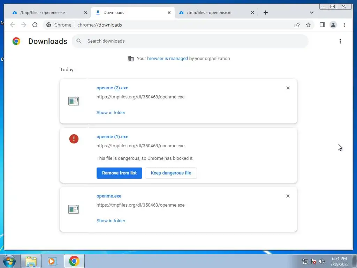Screen dimensions: 357x268
Task: Click the Chrome site info icon in address bar
Action: tap(49, 25)
